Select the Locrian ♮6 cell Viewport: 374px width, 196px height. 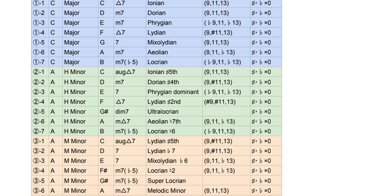pos(174,131)
